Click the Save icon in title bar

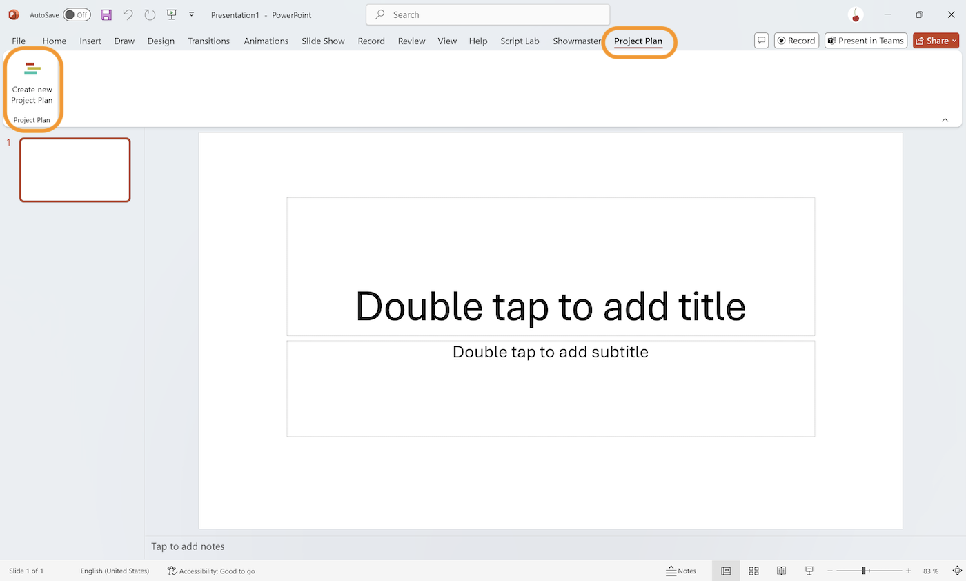coord(106,14)
